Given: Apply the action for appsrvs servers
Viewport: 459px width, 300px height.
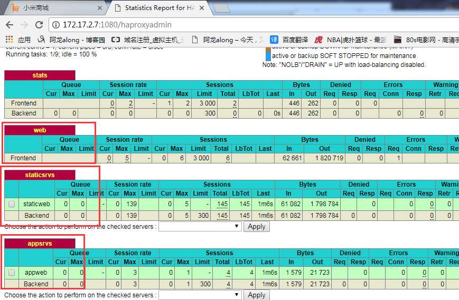Looking at the screenshot, I should coord(256,295).
